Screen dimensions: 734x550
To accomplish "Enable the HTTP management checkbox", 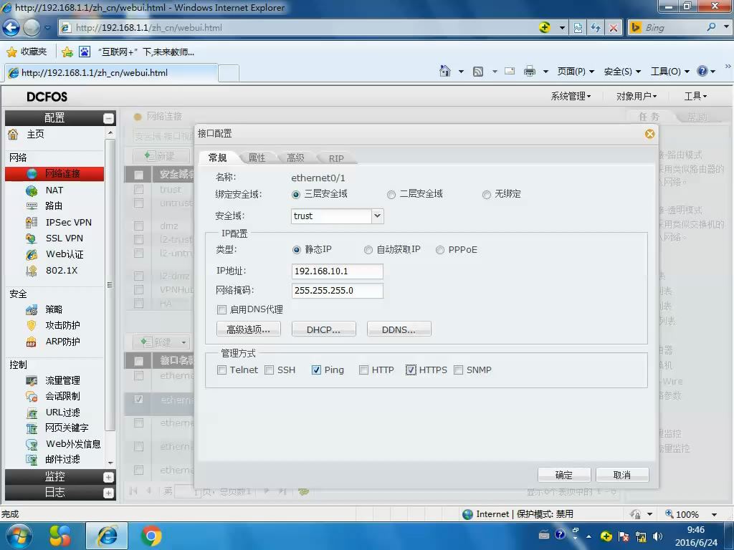I will click(x=363, y=370).
